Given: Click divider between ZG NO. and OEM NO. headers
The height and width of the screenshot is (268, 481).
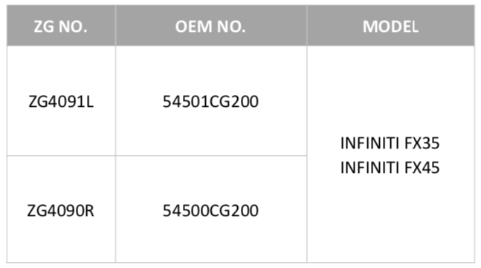Looking at the screenshot, I should point(116,26).
